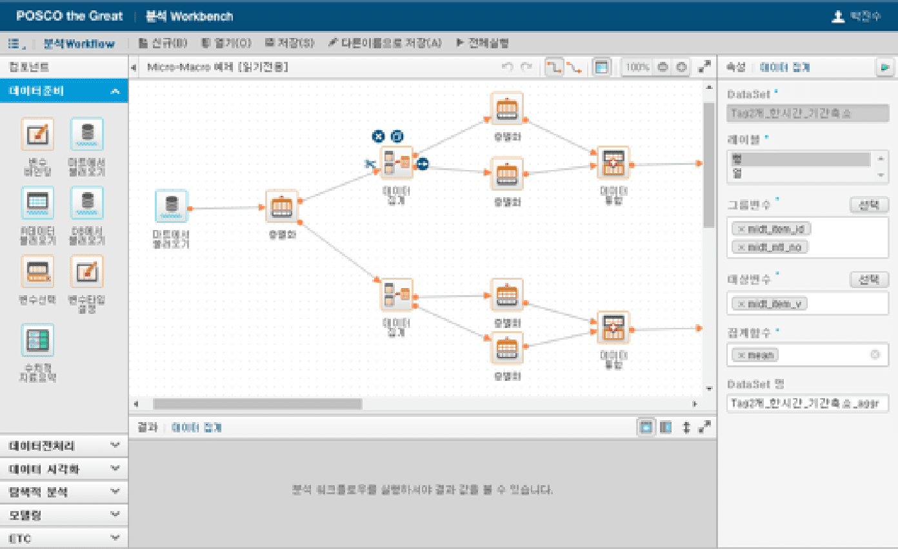This screenshot has width=898, height=549.
Task: Click the 100% zoom level display
Action: coord(637,67)
